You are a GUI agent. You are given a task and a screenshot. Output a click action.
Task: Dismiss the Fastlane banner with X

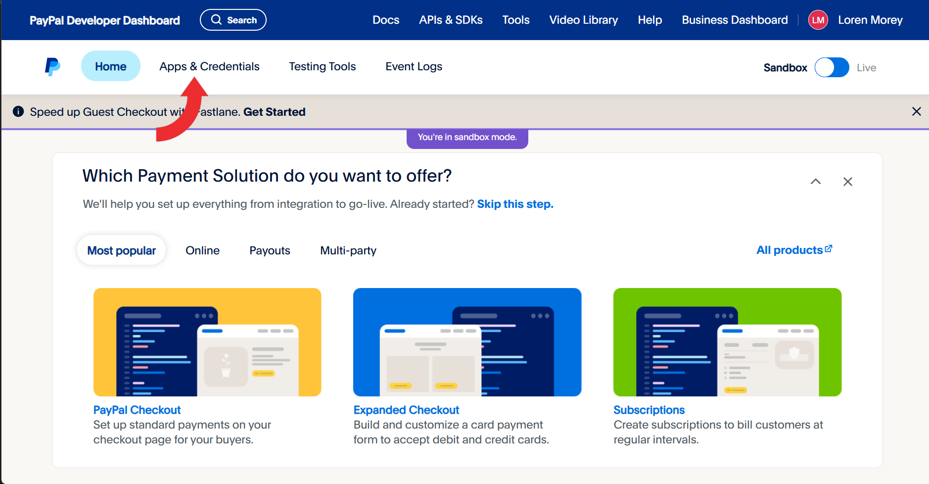[x=916, y=111]
